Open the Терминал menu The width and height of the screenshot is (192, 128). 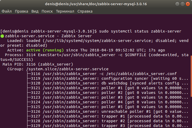click(x=65, y=11)
